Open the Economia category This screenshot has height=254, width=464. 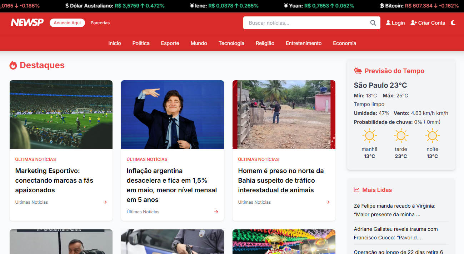click(344, 43)
